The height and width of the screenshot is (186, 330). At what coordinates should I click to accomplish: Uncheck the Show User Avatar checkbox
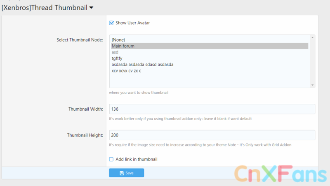[x=111, y=23]
